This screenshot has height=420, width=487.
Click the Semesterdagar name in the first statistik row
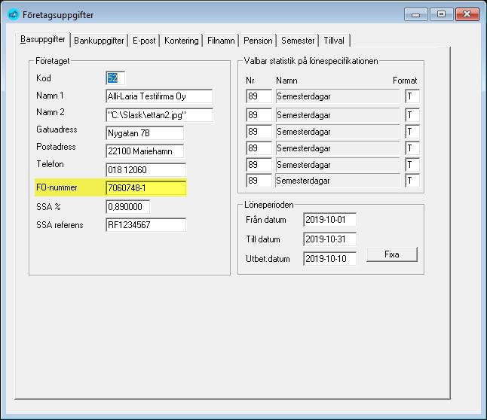pyautogui.click(x=338, y=96)
